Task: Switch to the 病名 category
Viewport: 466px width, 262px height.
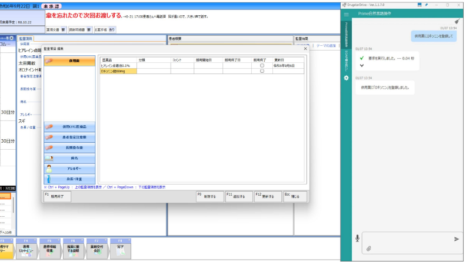Action: [x=69, y=157]
